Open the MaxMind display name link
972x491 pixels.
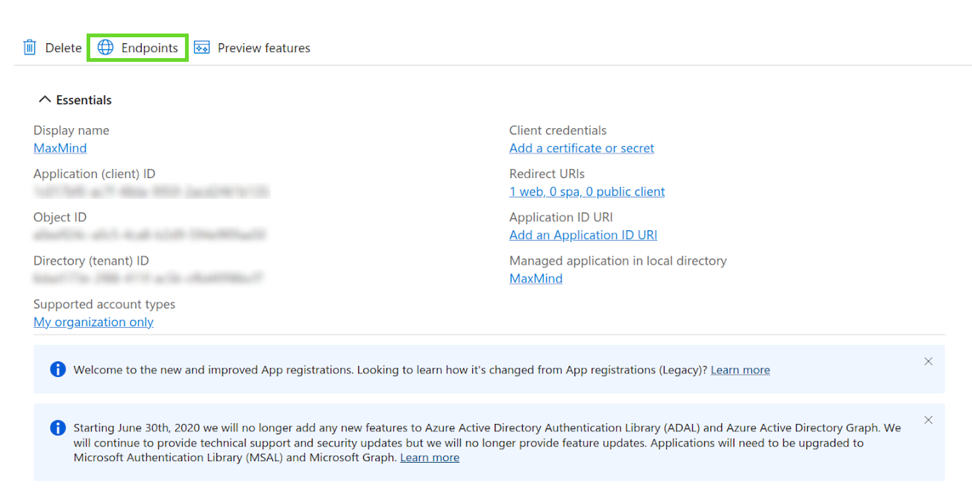60,148
